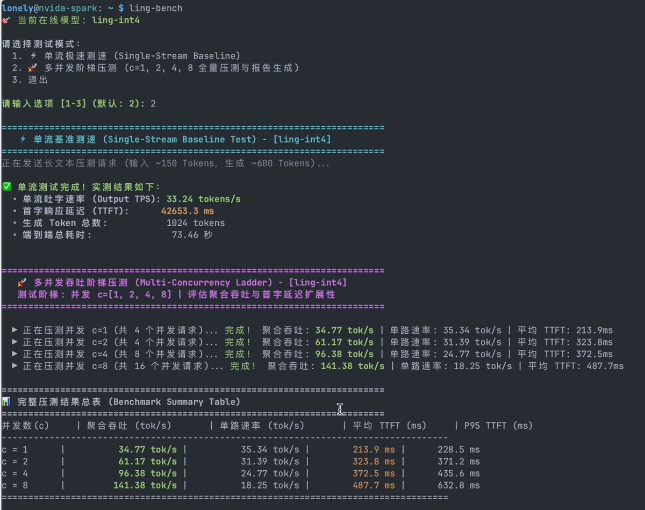
Task: Click the '228.5 ms' P95 cell
Action: point(458,449)
